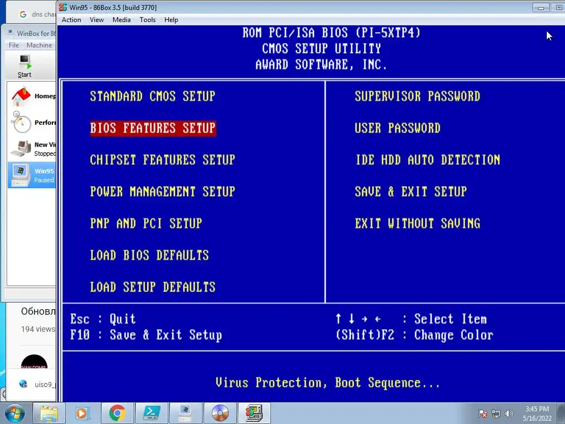Select CHIPSET FEATURES SETUP entry
The width and height of the screenshot is (565, 424).
[x=163, y=160]
